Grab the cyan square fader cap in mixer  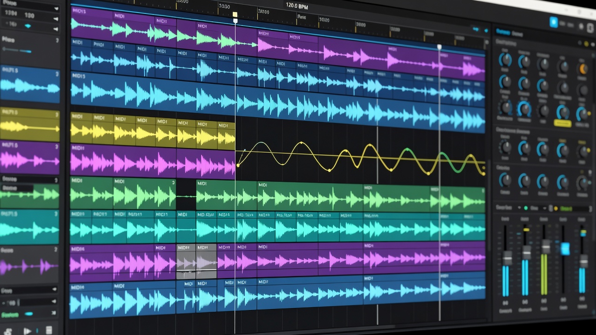pos(565,248)
